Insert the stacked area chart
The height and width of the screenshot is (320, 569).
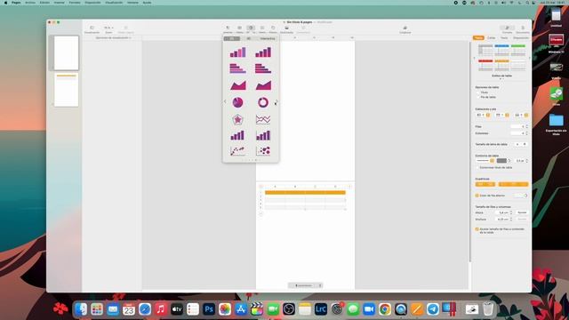tap(263, 85)
